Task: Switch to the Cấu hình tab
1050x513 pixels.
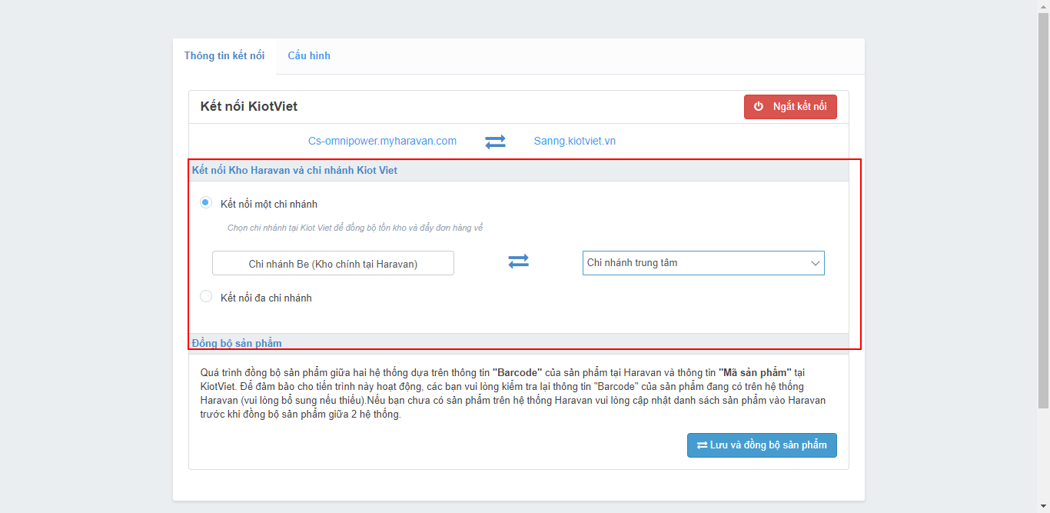Action: (309, 56)
